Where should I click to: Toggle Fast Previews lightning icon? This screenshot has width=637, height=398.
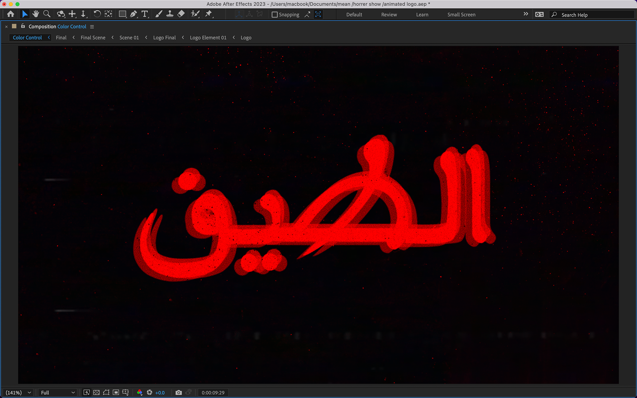(87, 392)
